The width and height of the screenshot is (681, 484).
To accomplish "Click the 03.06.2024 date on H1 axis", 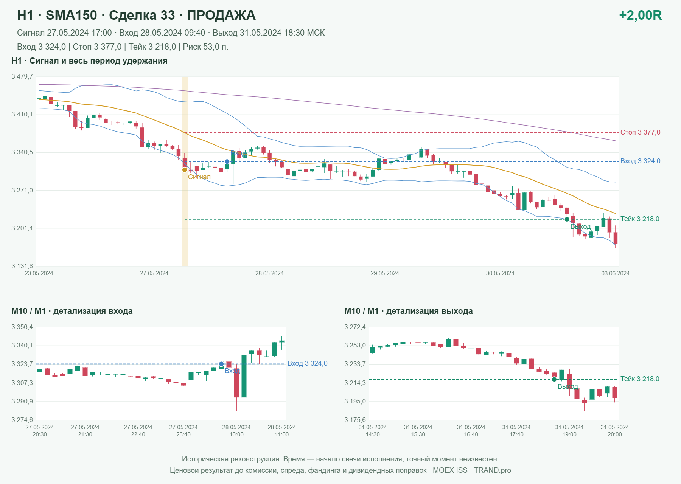I will pyautogui.click(x=616, y=273).
